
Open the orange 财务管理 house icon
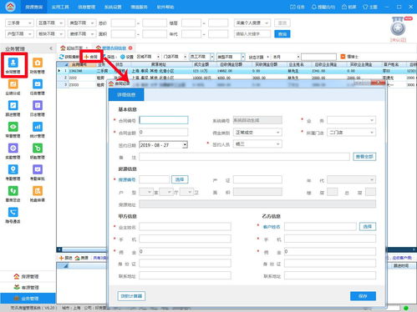click(38, 65)
